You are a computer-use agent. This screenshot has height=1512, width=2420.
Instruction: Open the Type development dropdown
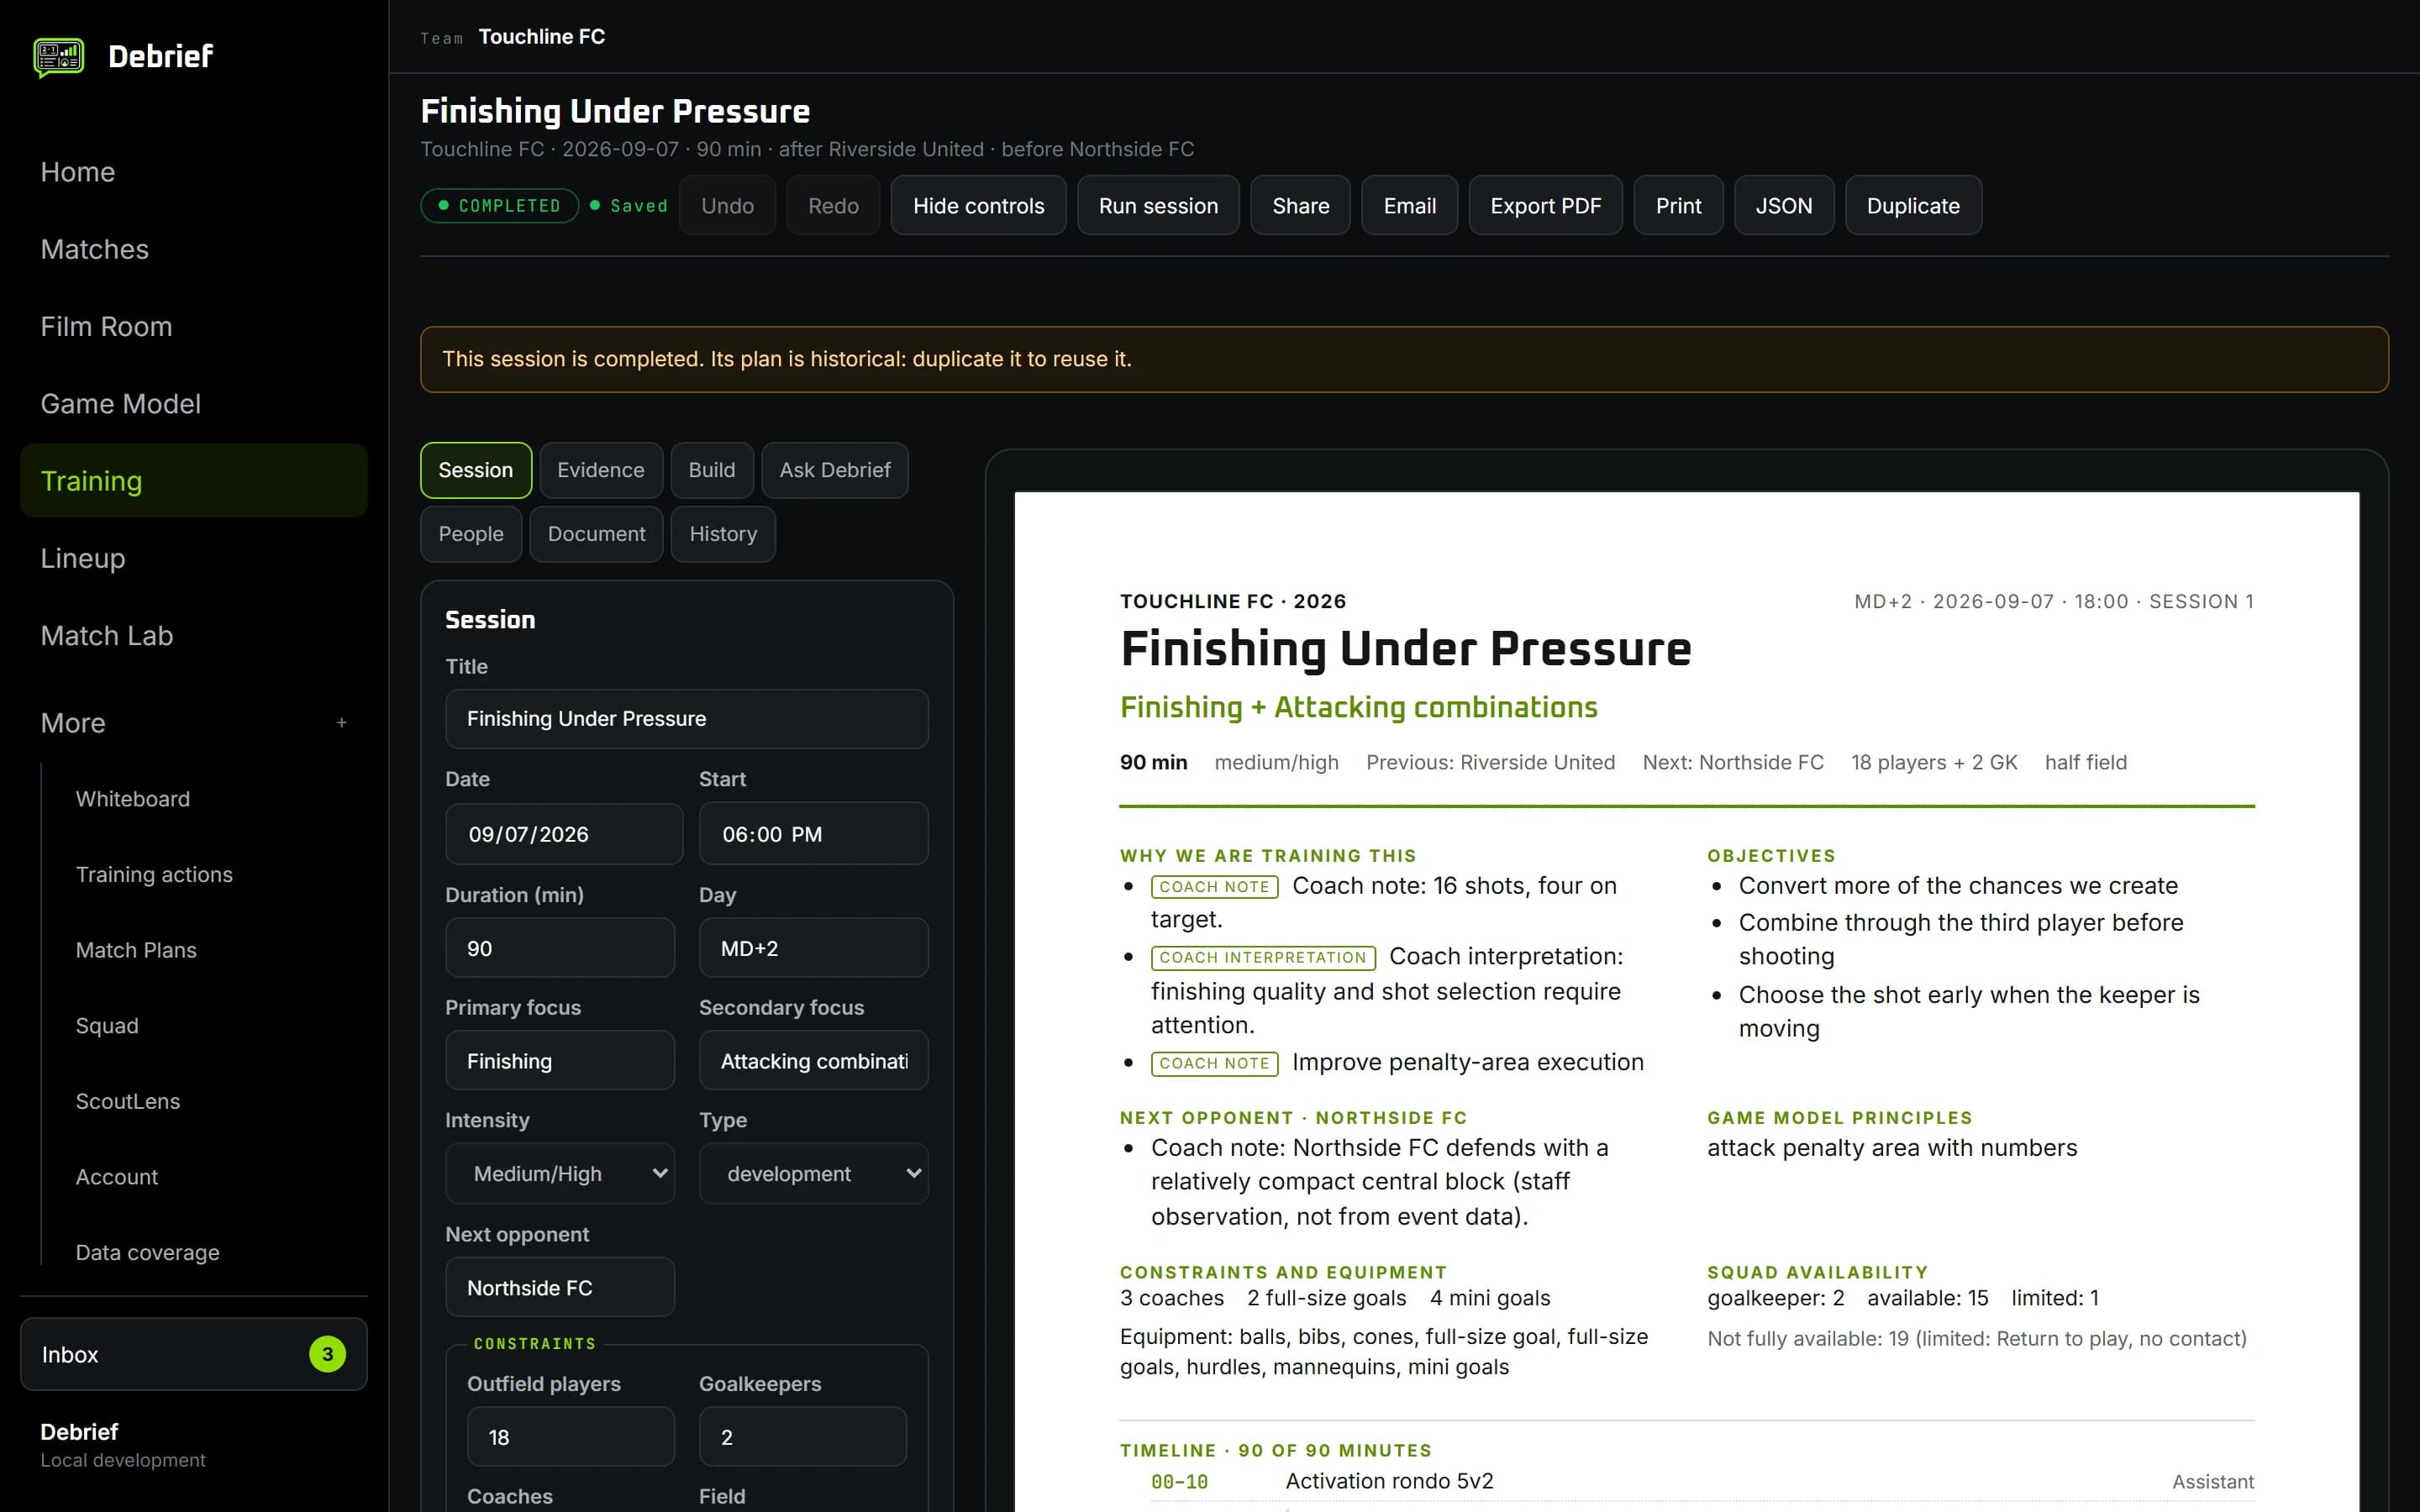813,1173
